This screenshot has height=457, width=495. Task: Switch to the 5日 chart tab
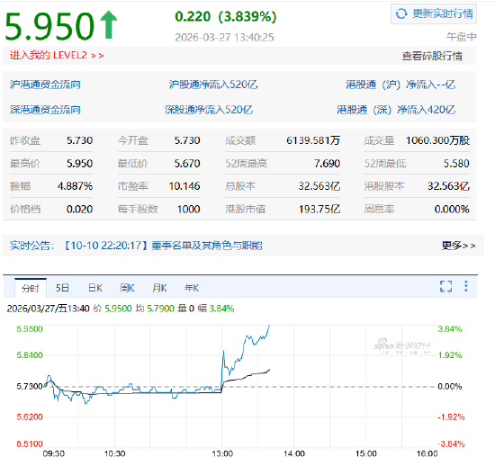(62, 288)
